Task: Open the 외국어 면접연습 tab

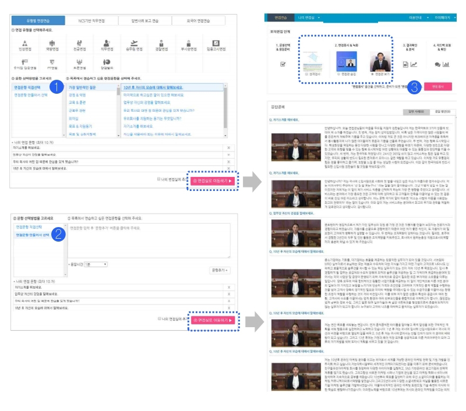Action: pyautogui.click(x=198, y=21)
